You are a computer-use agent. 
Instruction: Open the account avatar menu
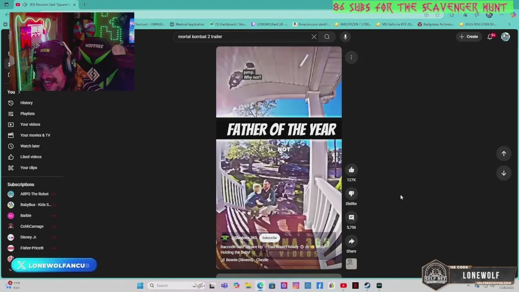coord(505,36)
